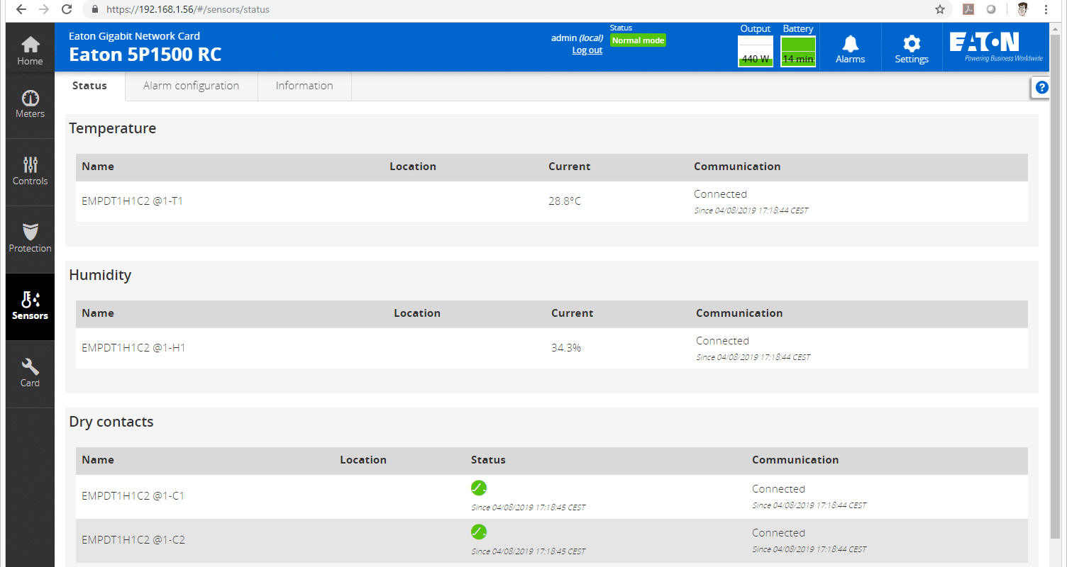Click the gray circle extension icon

pyautogui.click(x=991, y=10)
